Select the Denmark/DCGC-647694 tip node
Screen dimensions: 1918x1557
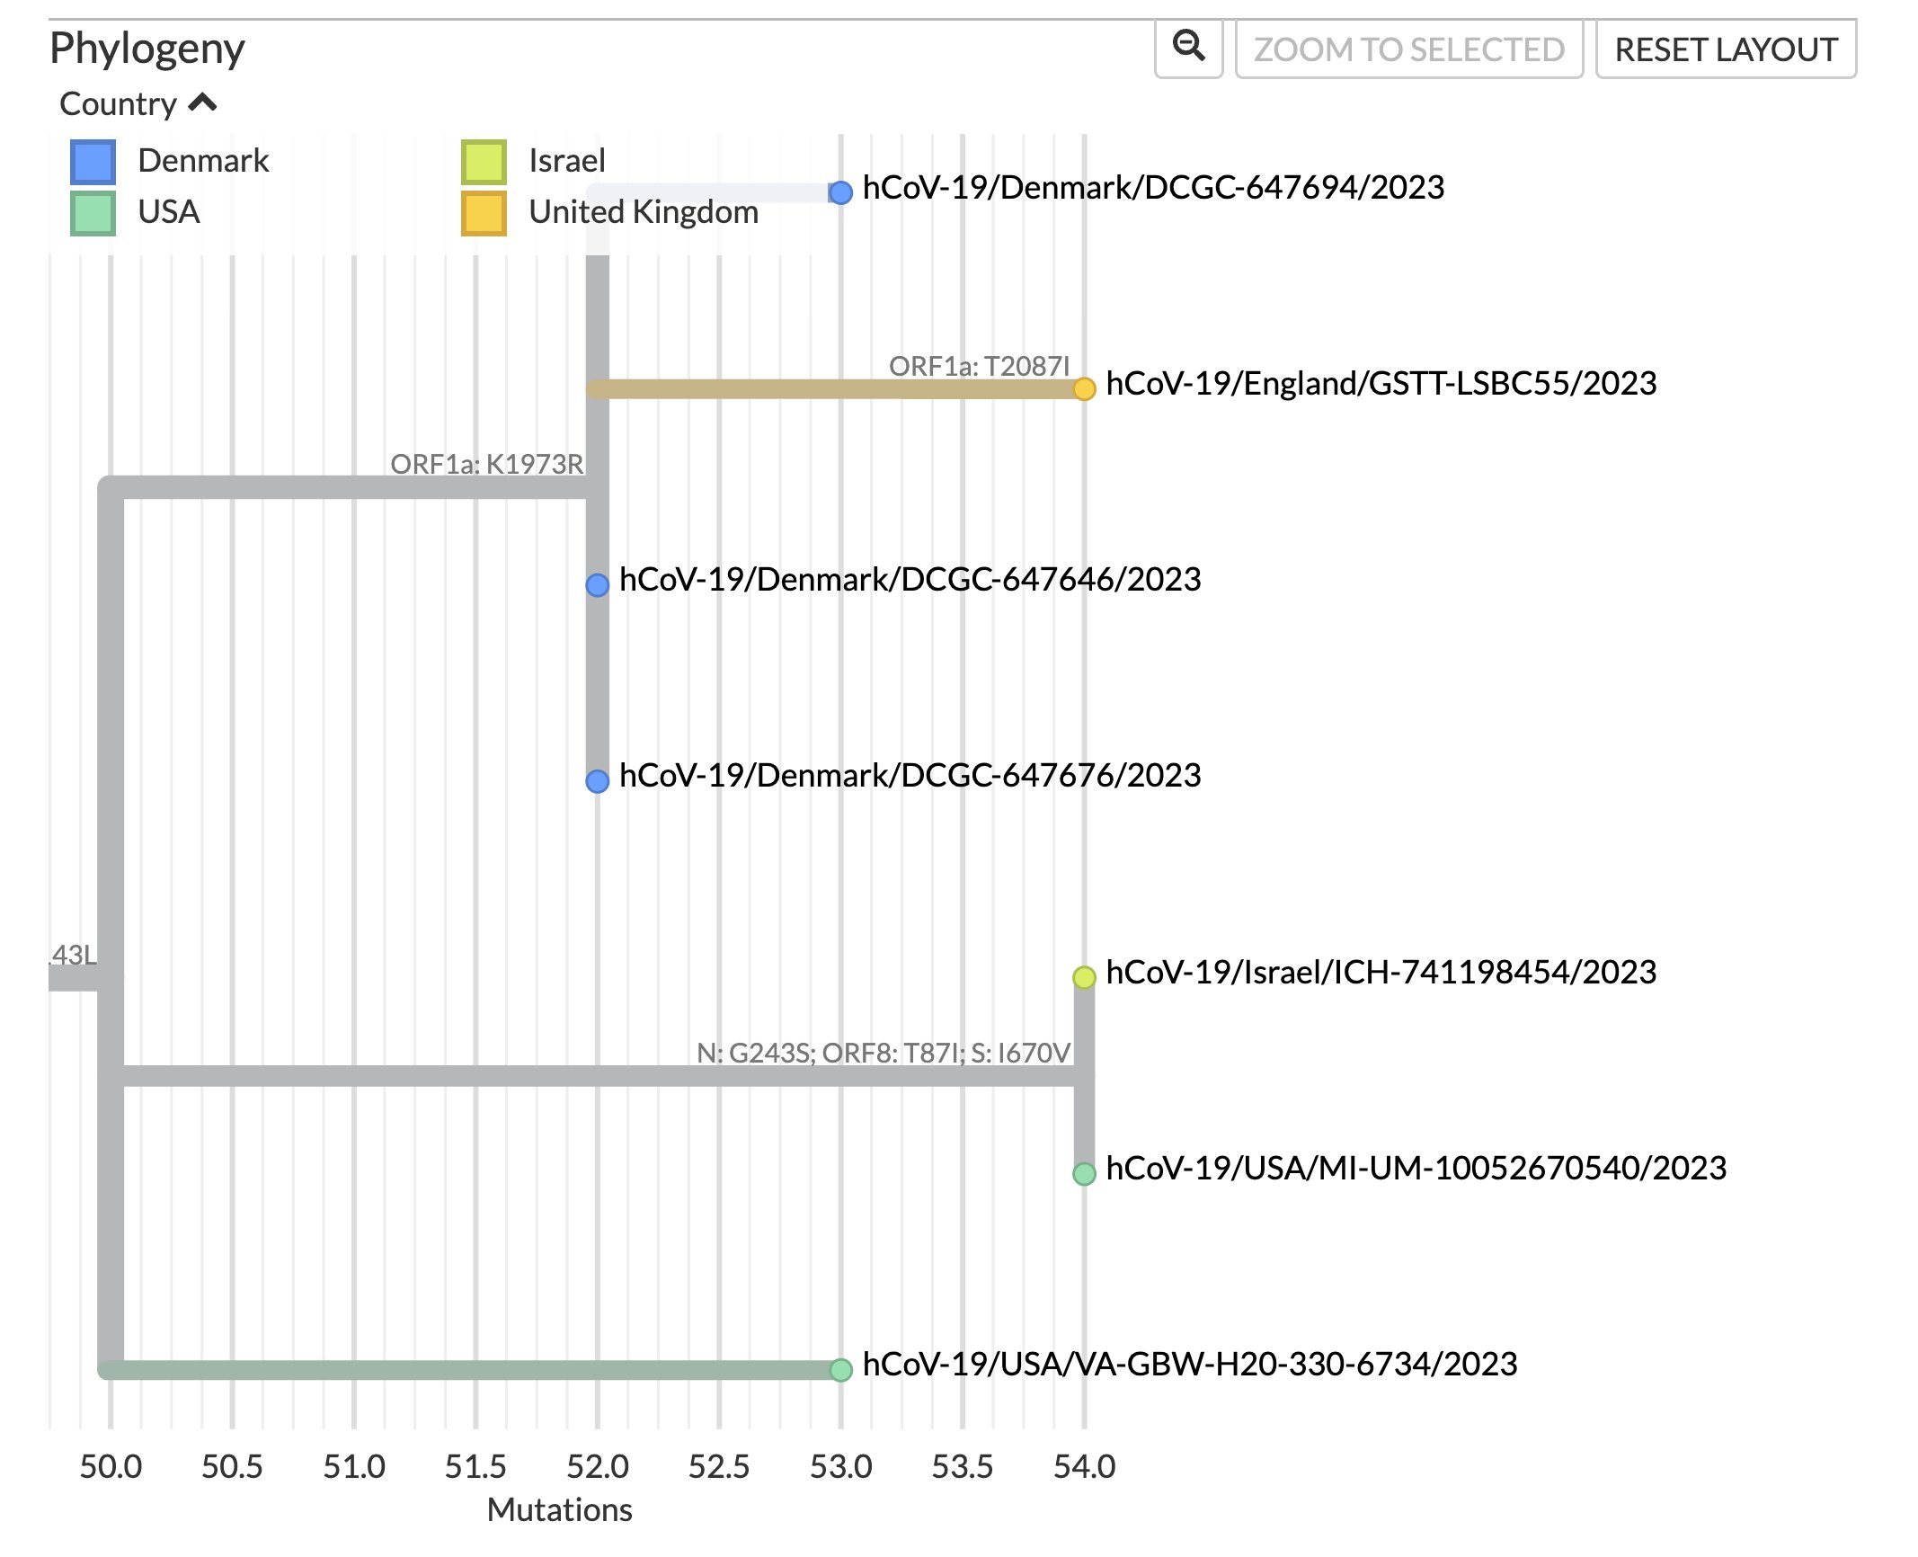[840, 192]
